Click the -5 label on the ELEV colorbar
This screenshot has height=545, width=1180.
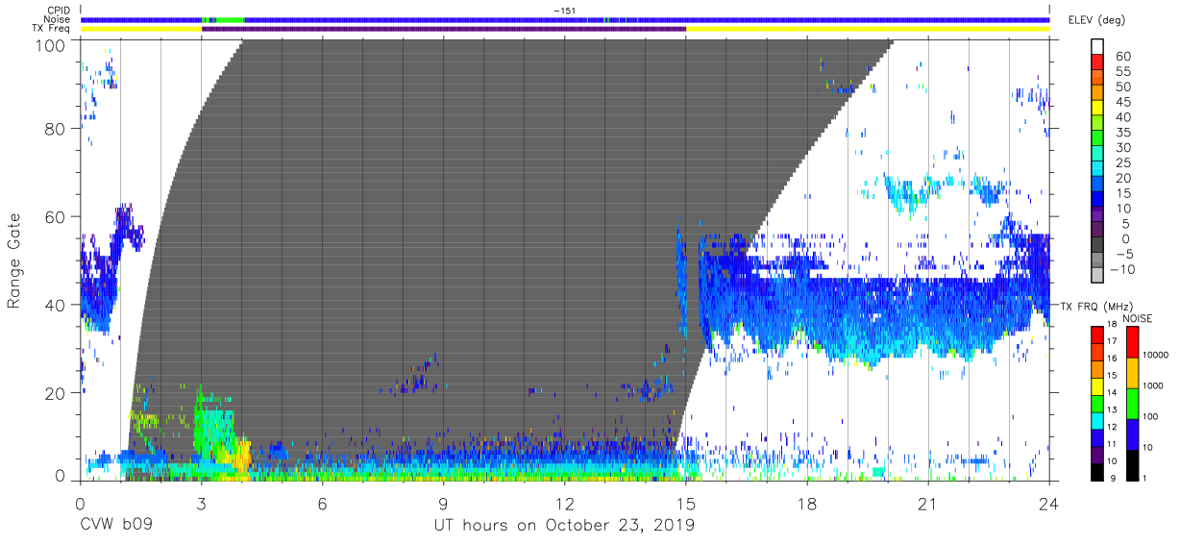[x=1126, y=255]
